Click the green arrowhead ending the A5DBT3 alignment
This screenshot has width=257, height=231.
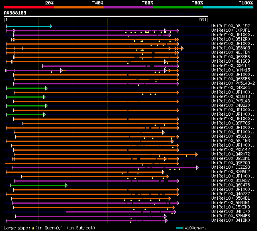point(45,97)
